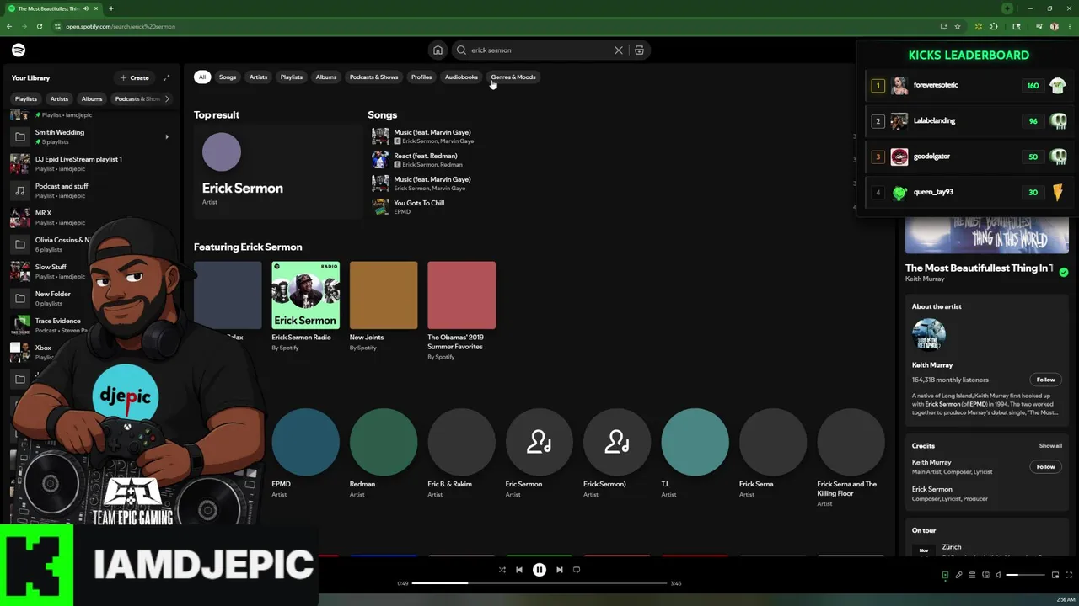
Task: Filter library by Podcasts & Shows chip
Action: (137, 98)
